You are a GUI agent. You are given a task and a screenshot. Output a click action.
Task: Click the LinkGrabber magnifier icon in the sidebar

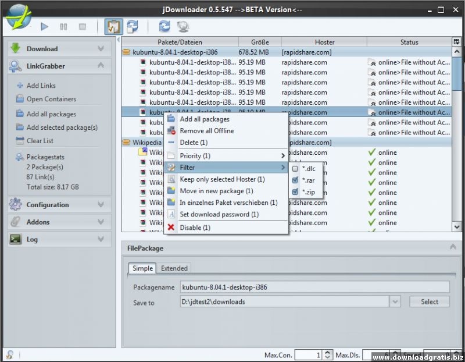pos(15,66)
